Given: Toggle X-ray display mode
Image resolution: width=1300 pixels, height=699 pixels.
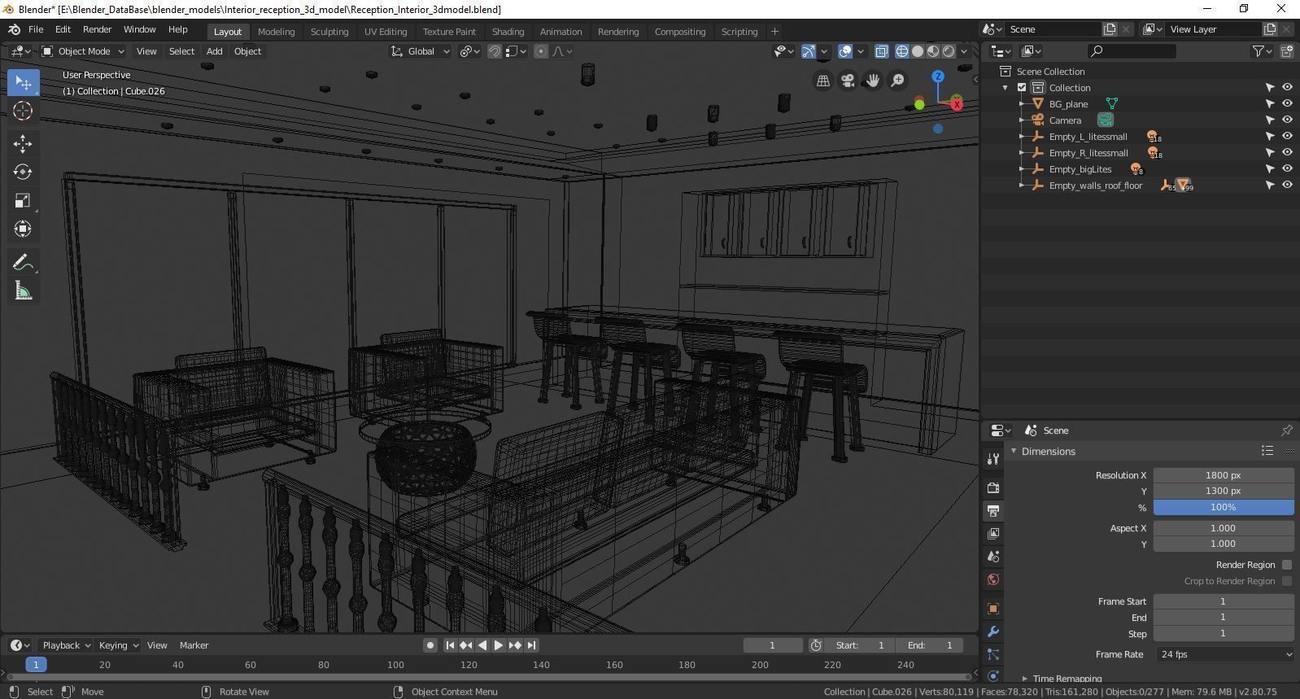Looking at the screenshot, I should [881, 51].
